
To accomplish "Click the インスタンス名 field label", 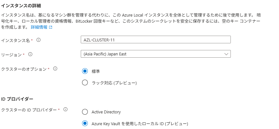I will click(16, 40).
